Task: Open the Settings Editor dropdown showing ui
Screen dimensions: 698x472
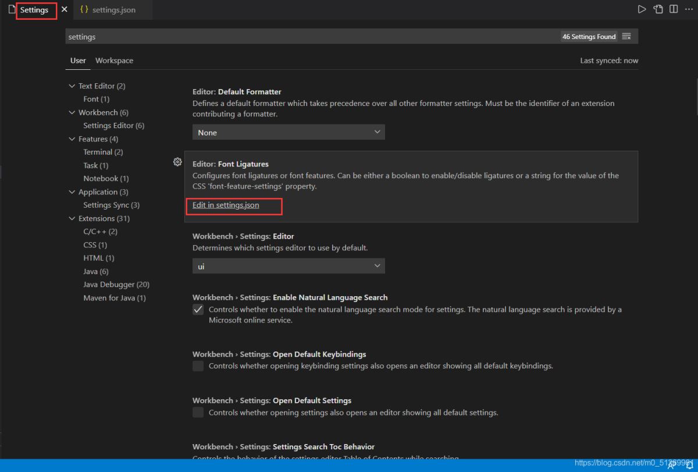Action: tap(289, 266)
